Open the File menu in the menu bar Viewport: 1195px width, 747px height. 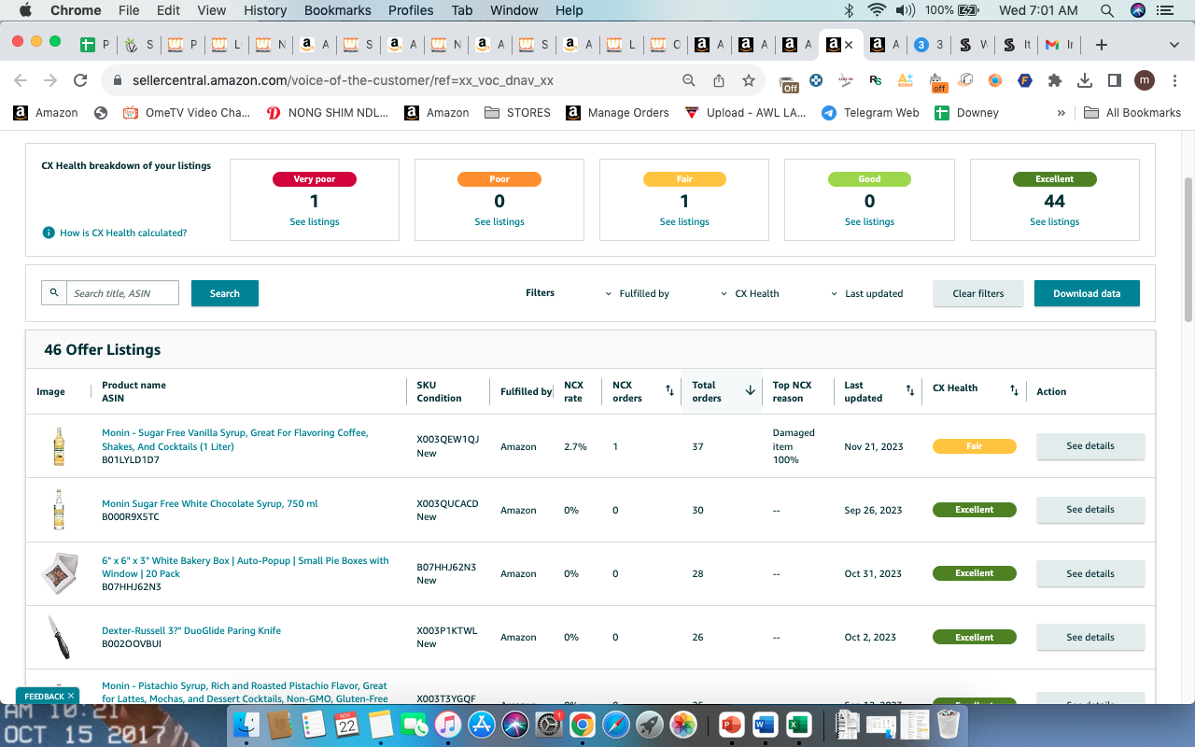(x=129, y=11)
